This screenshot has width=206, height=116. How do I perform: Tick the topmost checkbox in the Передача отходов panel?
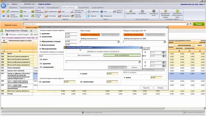click(145, 52)
